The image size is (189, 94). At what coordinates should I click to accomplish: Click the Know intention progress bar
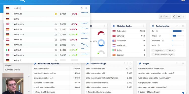pos(178,36)
